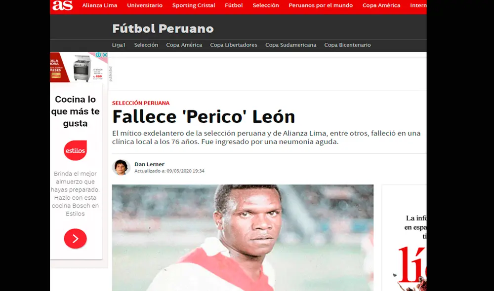Viewport: 494px width, 291px height.
Task: Click the red arrow button in Estilos ad
Action: click(75, 238)
